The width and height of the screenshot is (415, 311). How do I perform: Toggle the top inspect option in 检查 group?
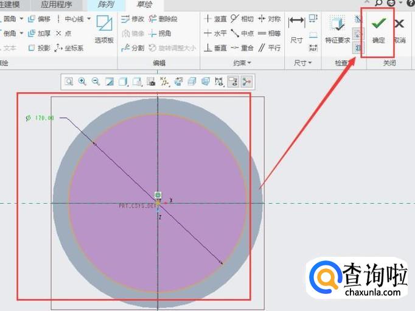click(358, 19)
